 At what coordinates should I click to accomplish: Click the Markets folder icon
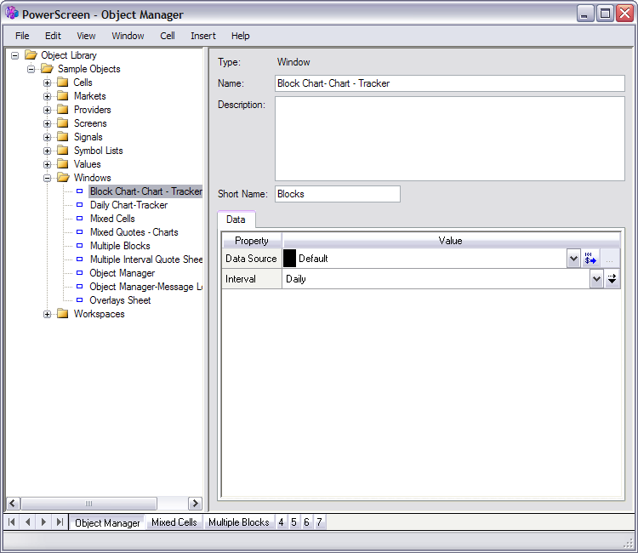tap(62, 96)
